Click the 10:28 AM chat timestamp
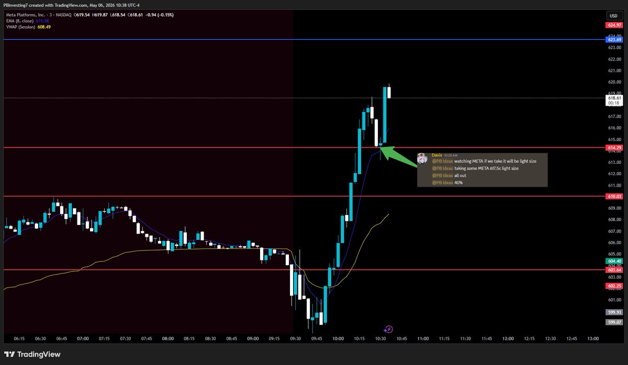Image resolution: width=628 pixels, height=365 pixels. (x=451, y=155)
